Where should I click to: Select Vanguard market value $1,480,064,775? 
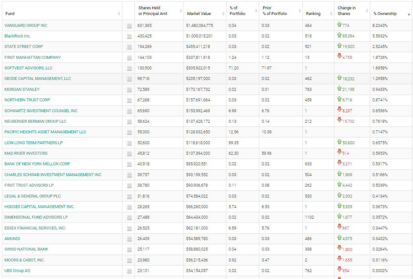click(x=199, y=26)
